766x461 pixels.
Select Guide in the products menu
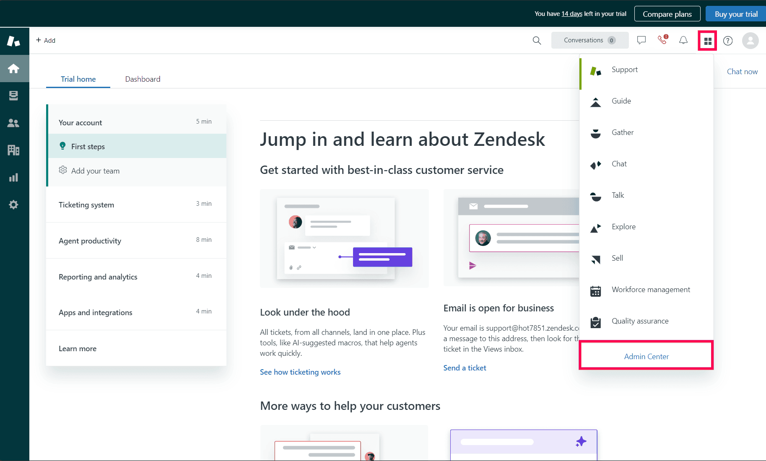pyautogui.click(x=647, y=101)
